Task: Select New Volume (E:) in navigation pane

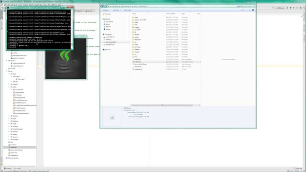Action: point(110,42)
